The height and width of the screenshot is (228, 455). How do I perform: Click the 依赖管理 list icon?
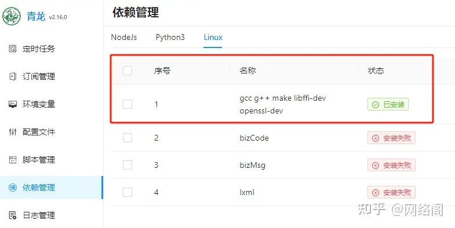coord(13,187)
